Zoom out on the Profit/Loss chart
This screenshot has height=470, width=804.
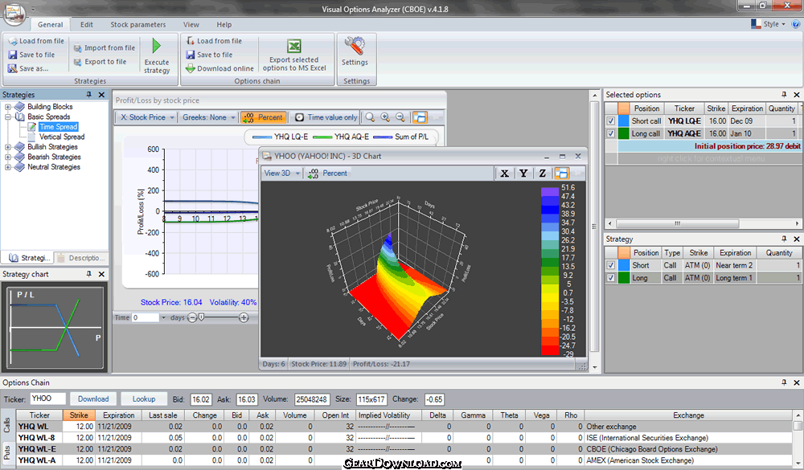pos(400,117)
